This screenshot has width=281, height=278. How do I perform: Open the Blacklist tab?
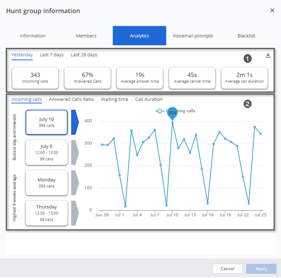[x=246, y=36]
